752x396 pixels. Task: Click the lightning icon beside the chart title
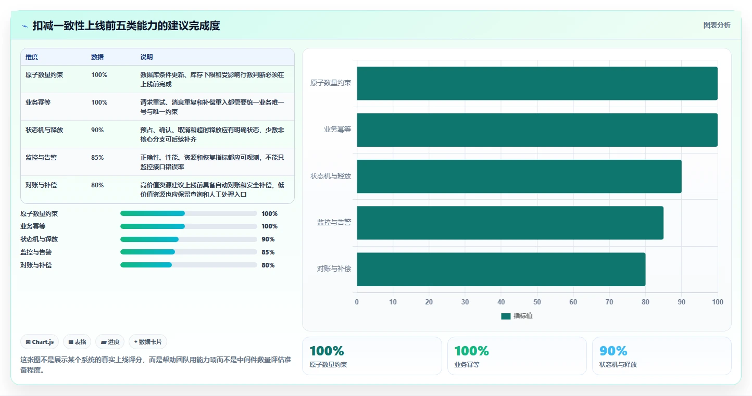click(x=24, y=26)
